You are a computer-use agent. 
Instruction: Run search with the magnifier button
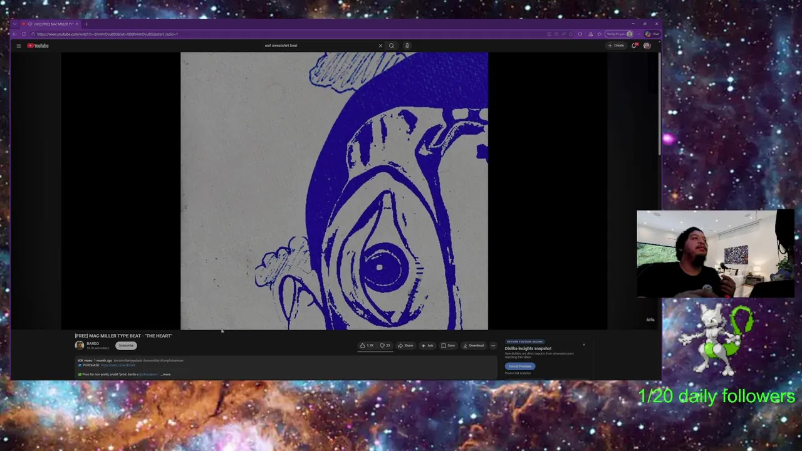[392, 46]
